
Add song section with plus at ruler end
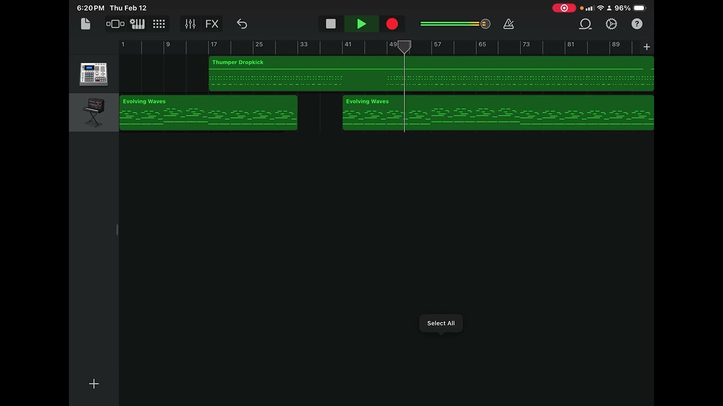point(647,47)
